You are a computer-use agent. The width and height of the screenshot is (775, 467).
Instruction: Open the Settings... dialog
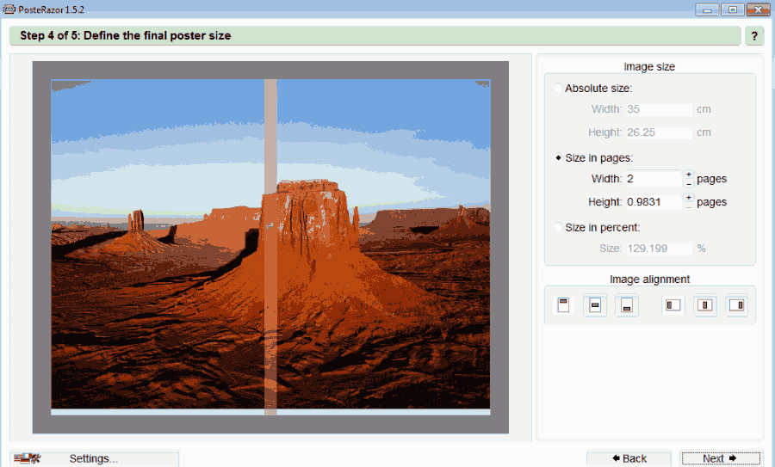[x=94, y=458]
